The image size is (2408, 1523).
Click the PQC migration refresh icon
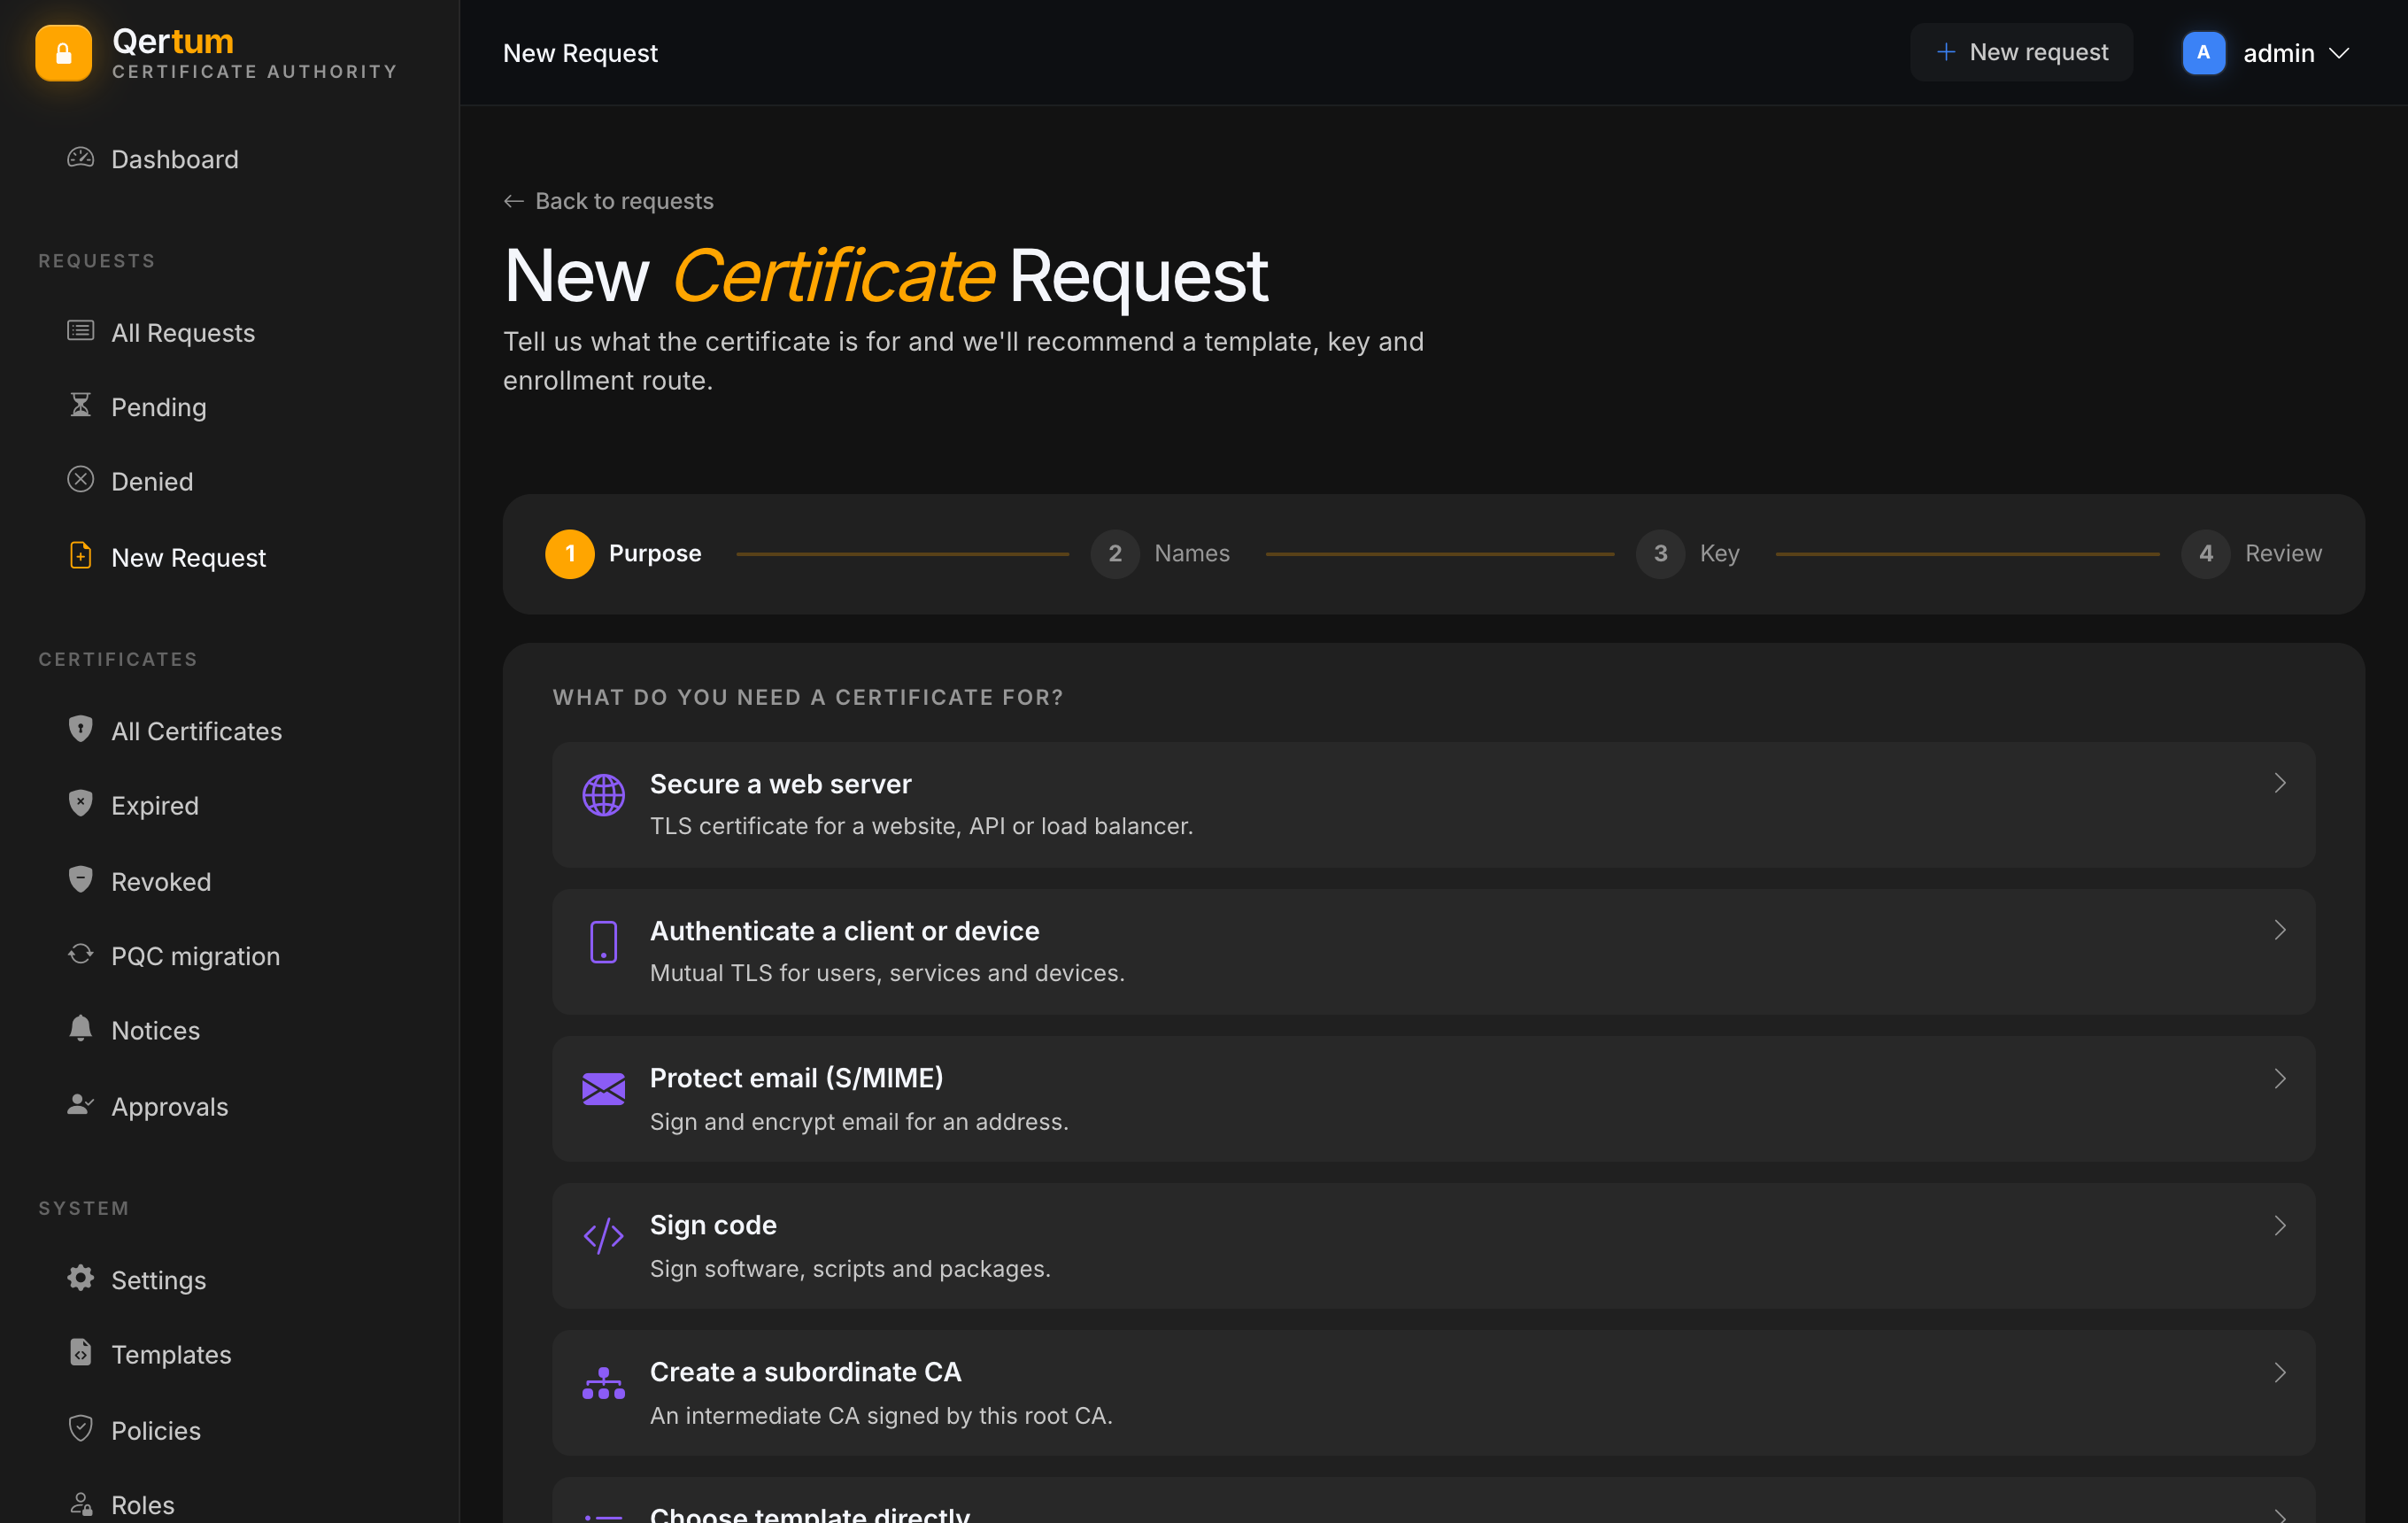81,954
